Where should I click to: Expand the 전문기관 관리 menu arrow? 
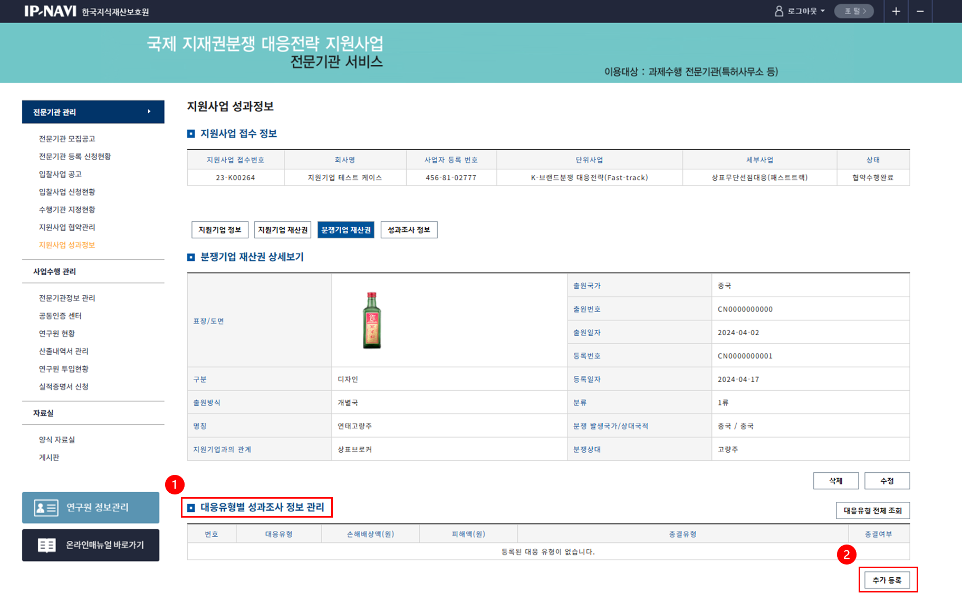pyautogui.click(x=149, y=112)
